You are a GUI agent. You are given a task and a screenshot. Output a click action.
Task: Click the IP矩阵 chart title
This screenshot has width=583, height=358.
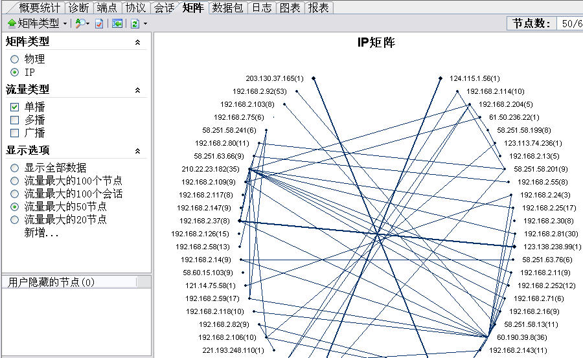(x=376, y=42)
